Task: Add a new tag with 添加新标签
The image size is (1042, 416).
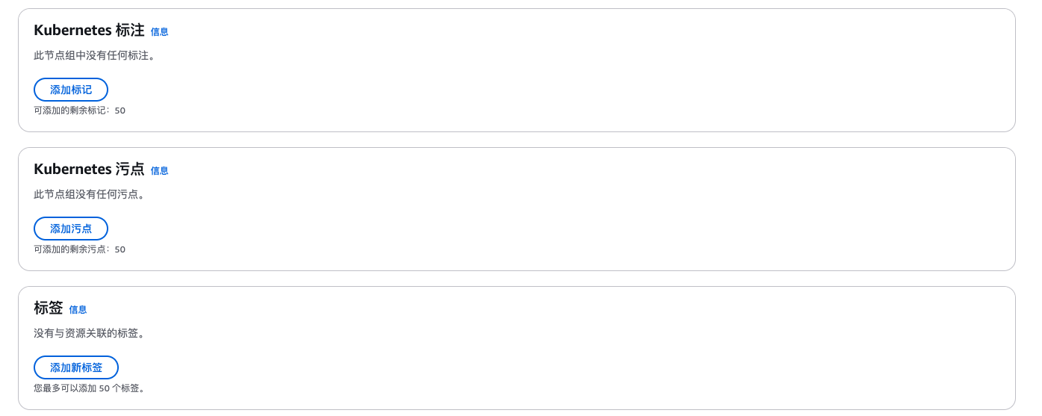Action: click(76, 367)
